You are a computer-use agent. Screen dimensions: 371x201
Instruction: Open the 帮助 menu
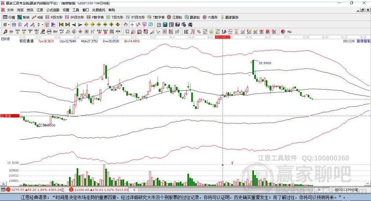click(x=112, y=10)
